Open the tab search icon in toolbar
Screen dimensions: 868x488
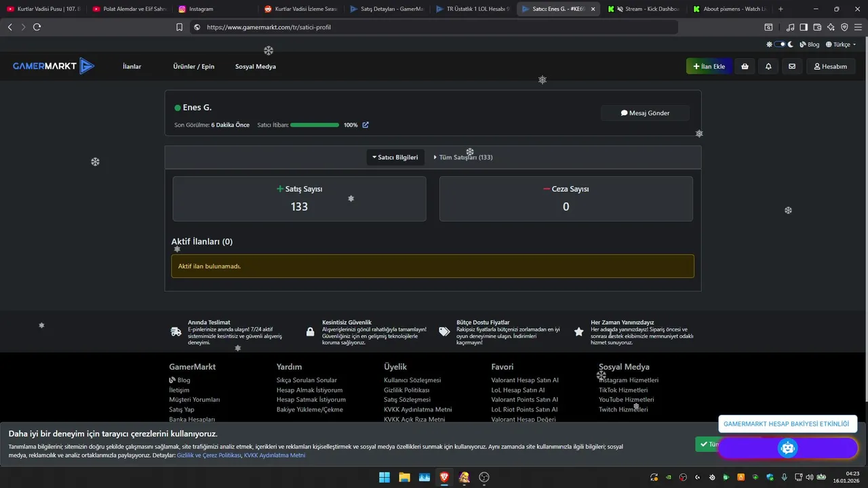(x=768, y=27)
